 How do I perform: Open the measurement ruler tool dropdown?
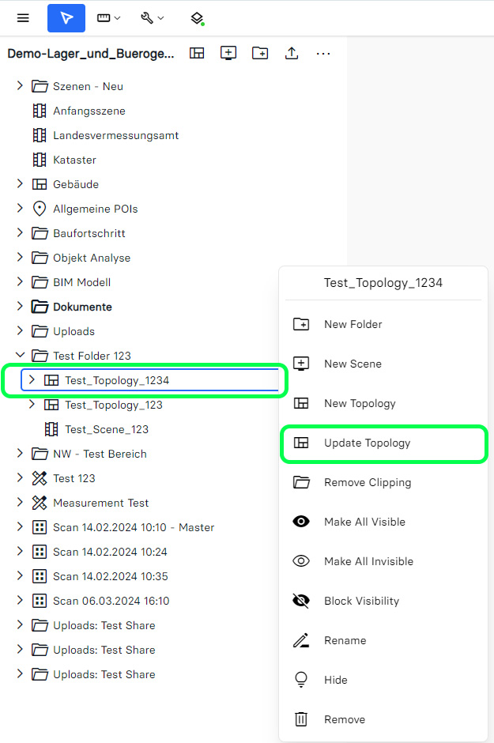pyautogui.click(x=108, y=17)
